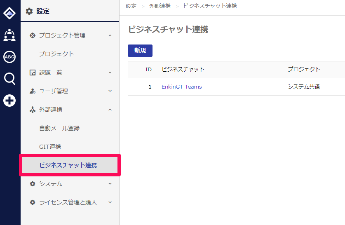Viewport: 345px width, 225px height.
Task: Open the team members icon in left rail
Action: tap(9, 35)
